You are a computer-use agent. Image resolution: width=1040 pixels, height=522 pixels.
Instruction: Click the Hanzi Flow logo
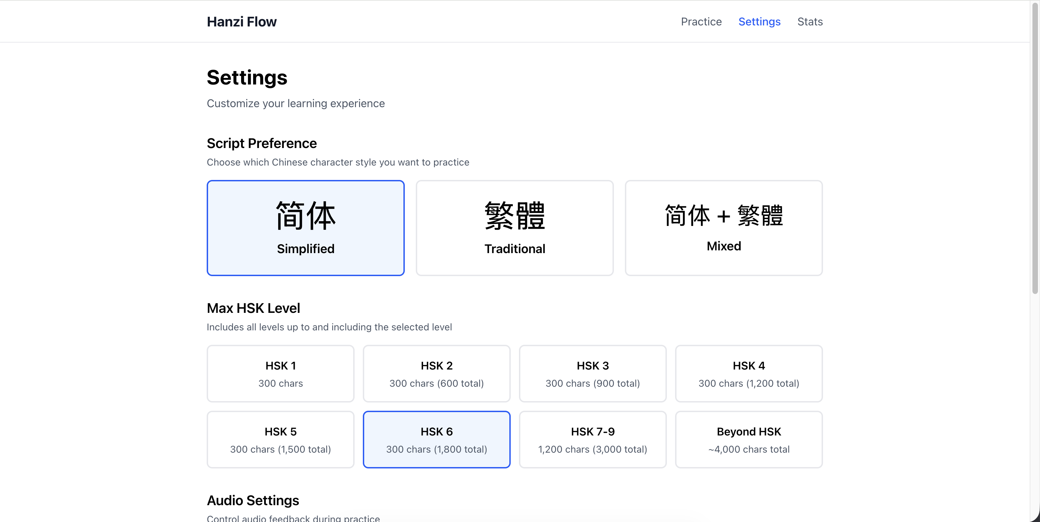[x=241, y=21]
